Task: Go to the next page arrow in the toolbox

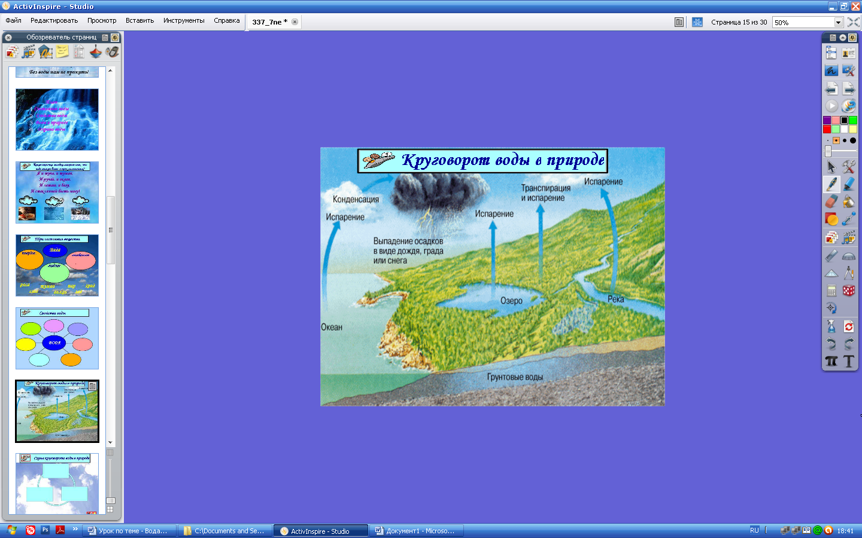Action: click(x=849, y=88)
